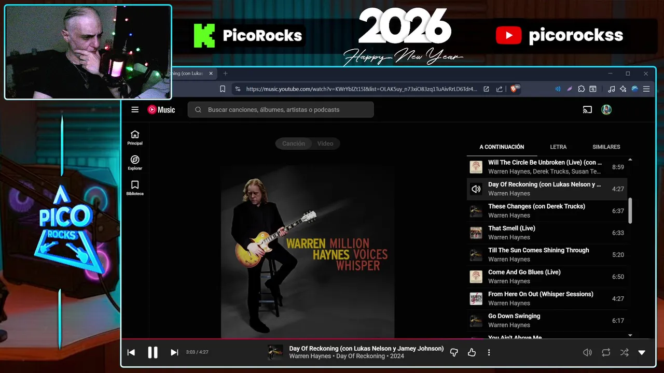
Task: Select the A CONTINUACIÓN tab
Action: (502, 147)
